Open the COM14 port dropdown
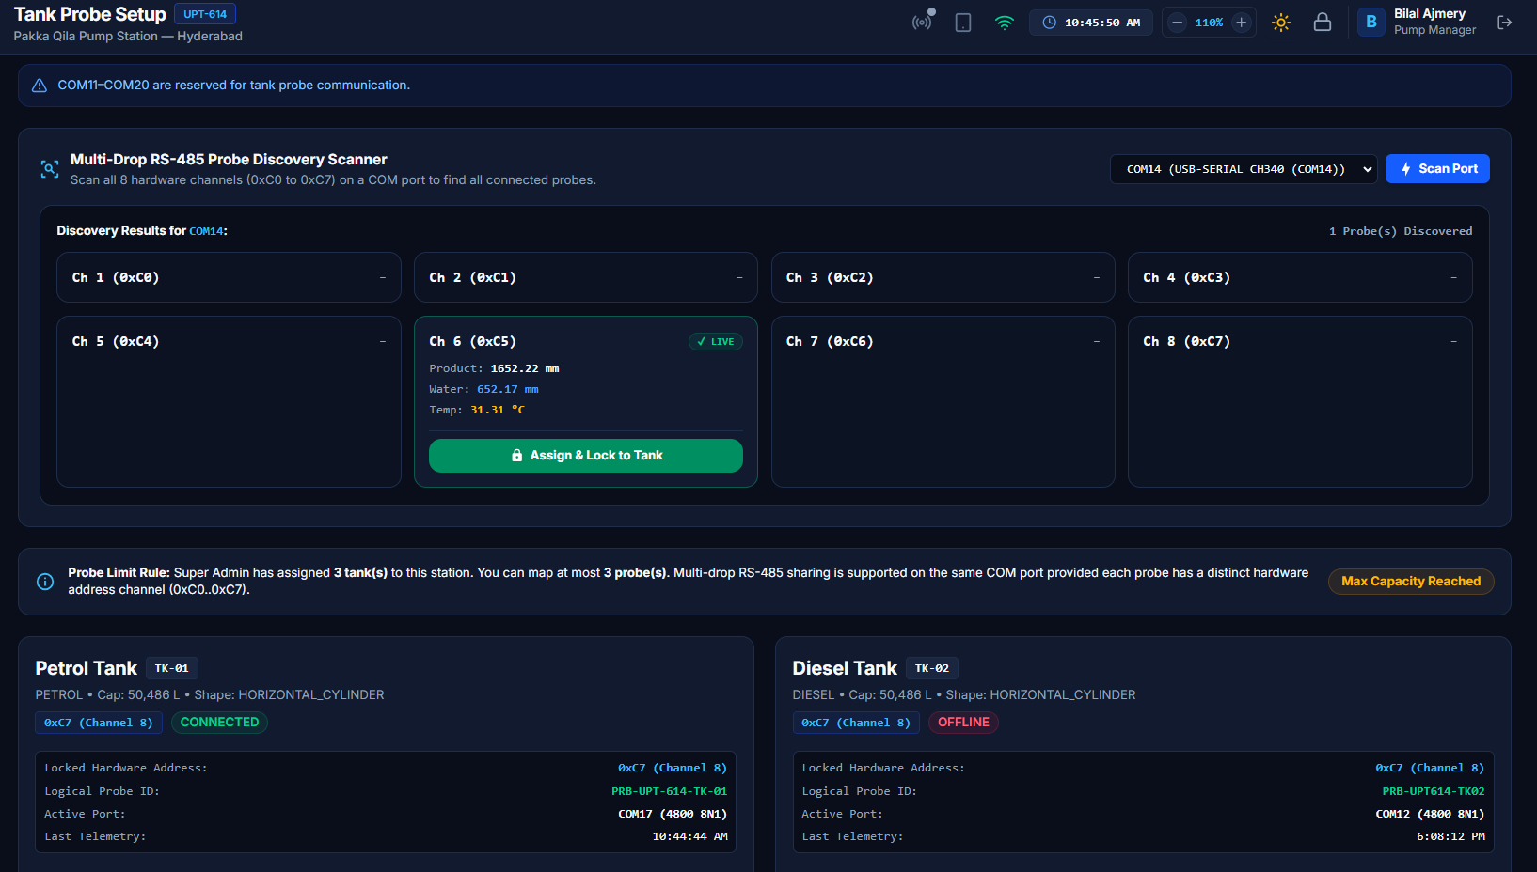1537x872 pixels. click(1244, 169)
